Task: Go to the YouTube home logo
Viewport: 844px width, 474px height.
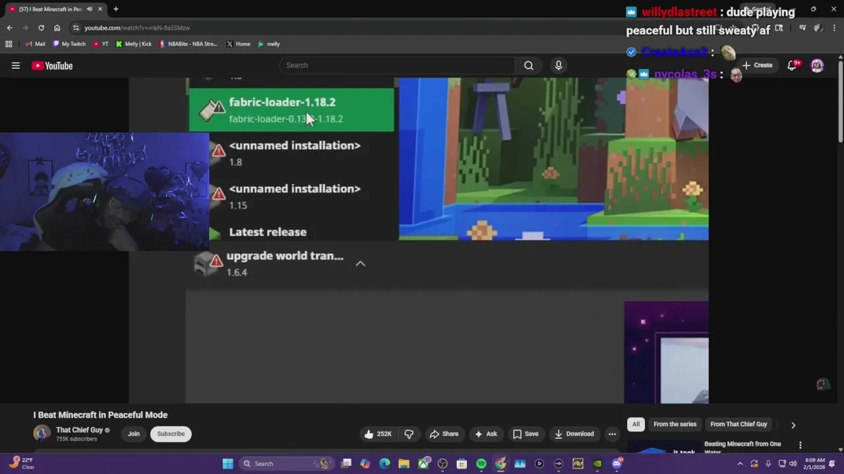Action: [x=52, y=65]
